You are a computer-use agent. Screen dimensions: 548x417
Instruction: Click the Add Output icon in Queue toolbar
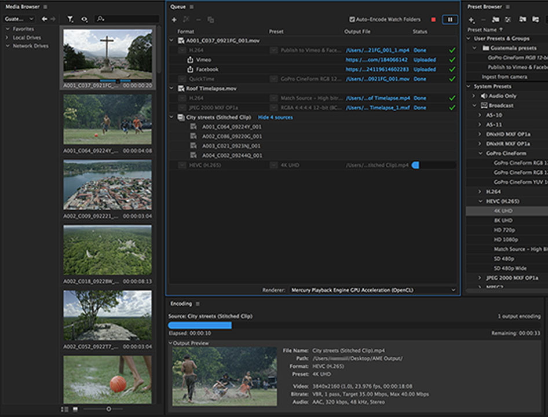pyautogui.click(x=186, y=20)
